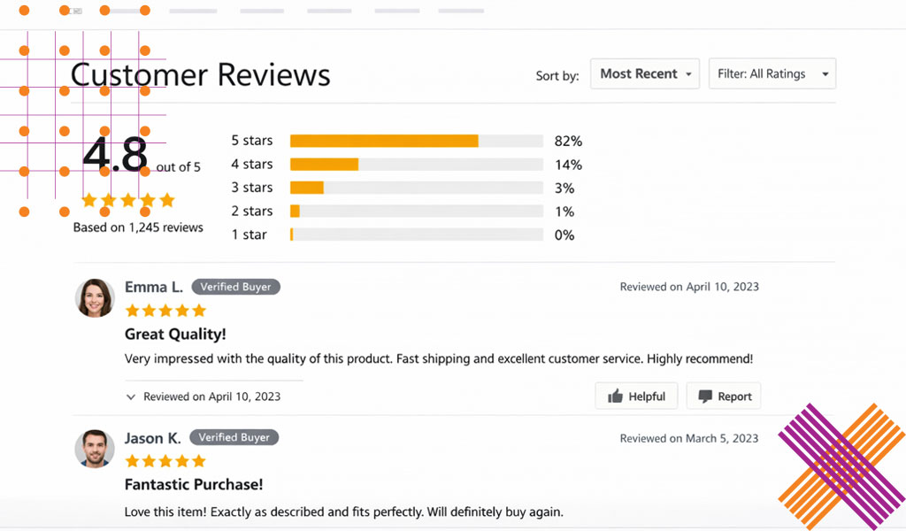Click the overall 4.8 rating stars
The width and height of the screenshot is (906, 531).
point(128,201)
